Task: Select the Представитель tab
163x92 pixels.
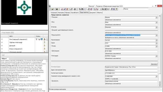Action: click(x=84, y=13)
